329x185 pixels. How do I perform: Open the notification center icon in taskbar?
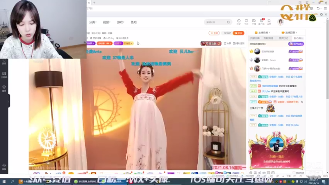pyautogui.click(x=324, y=182)
